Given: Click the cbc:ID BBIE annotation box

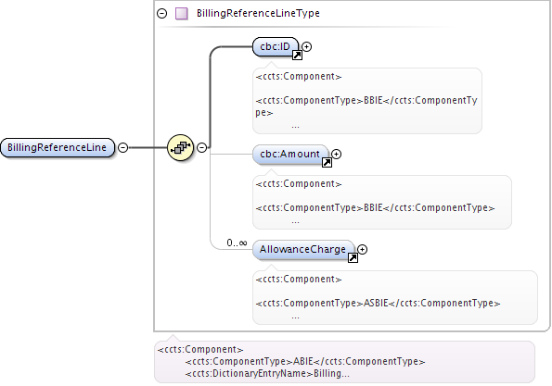Looking at the screenshot, I should (x=367, y=101).
